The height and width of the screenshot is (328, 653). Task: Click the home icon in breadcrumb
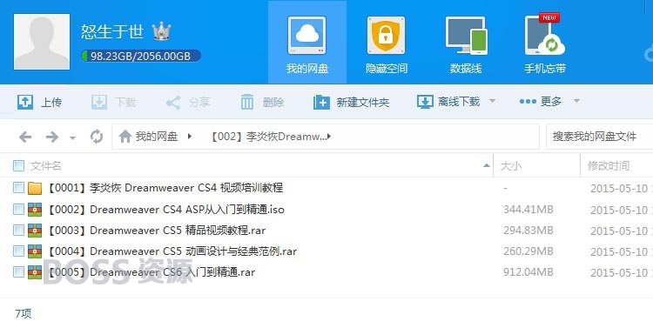tap(125, 136)
